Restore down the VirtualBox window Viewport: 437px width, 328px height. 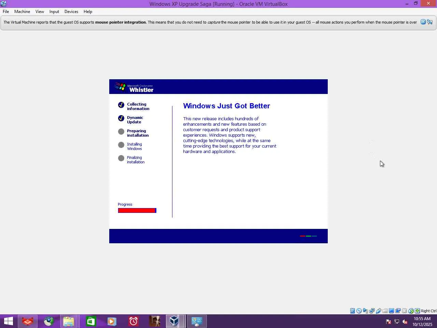(x=416, y=4)
